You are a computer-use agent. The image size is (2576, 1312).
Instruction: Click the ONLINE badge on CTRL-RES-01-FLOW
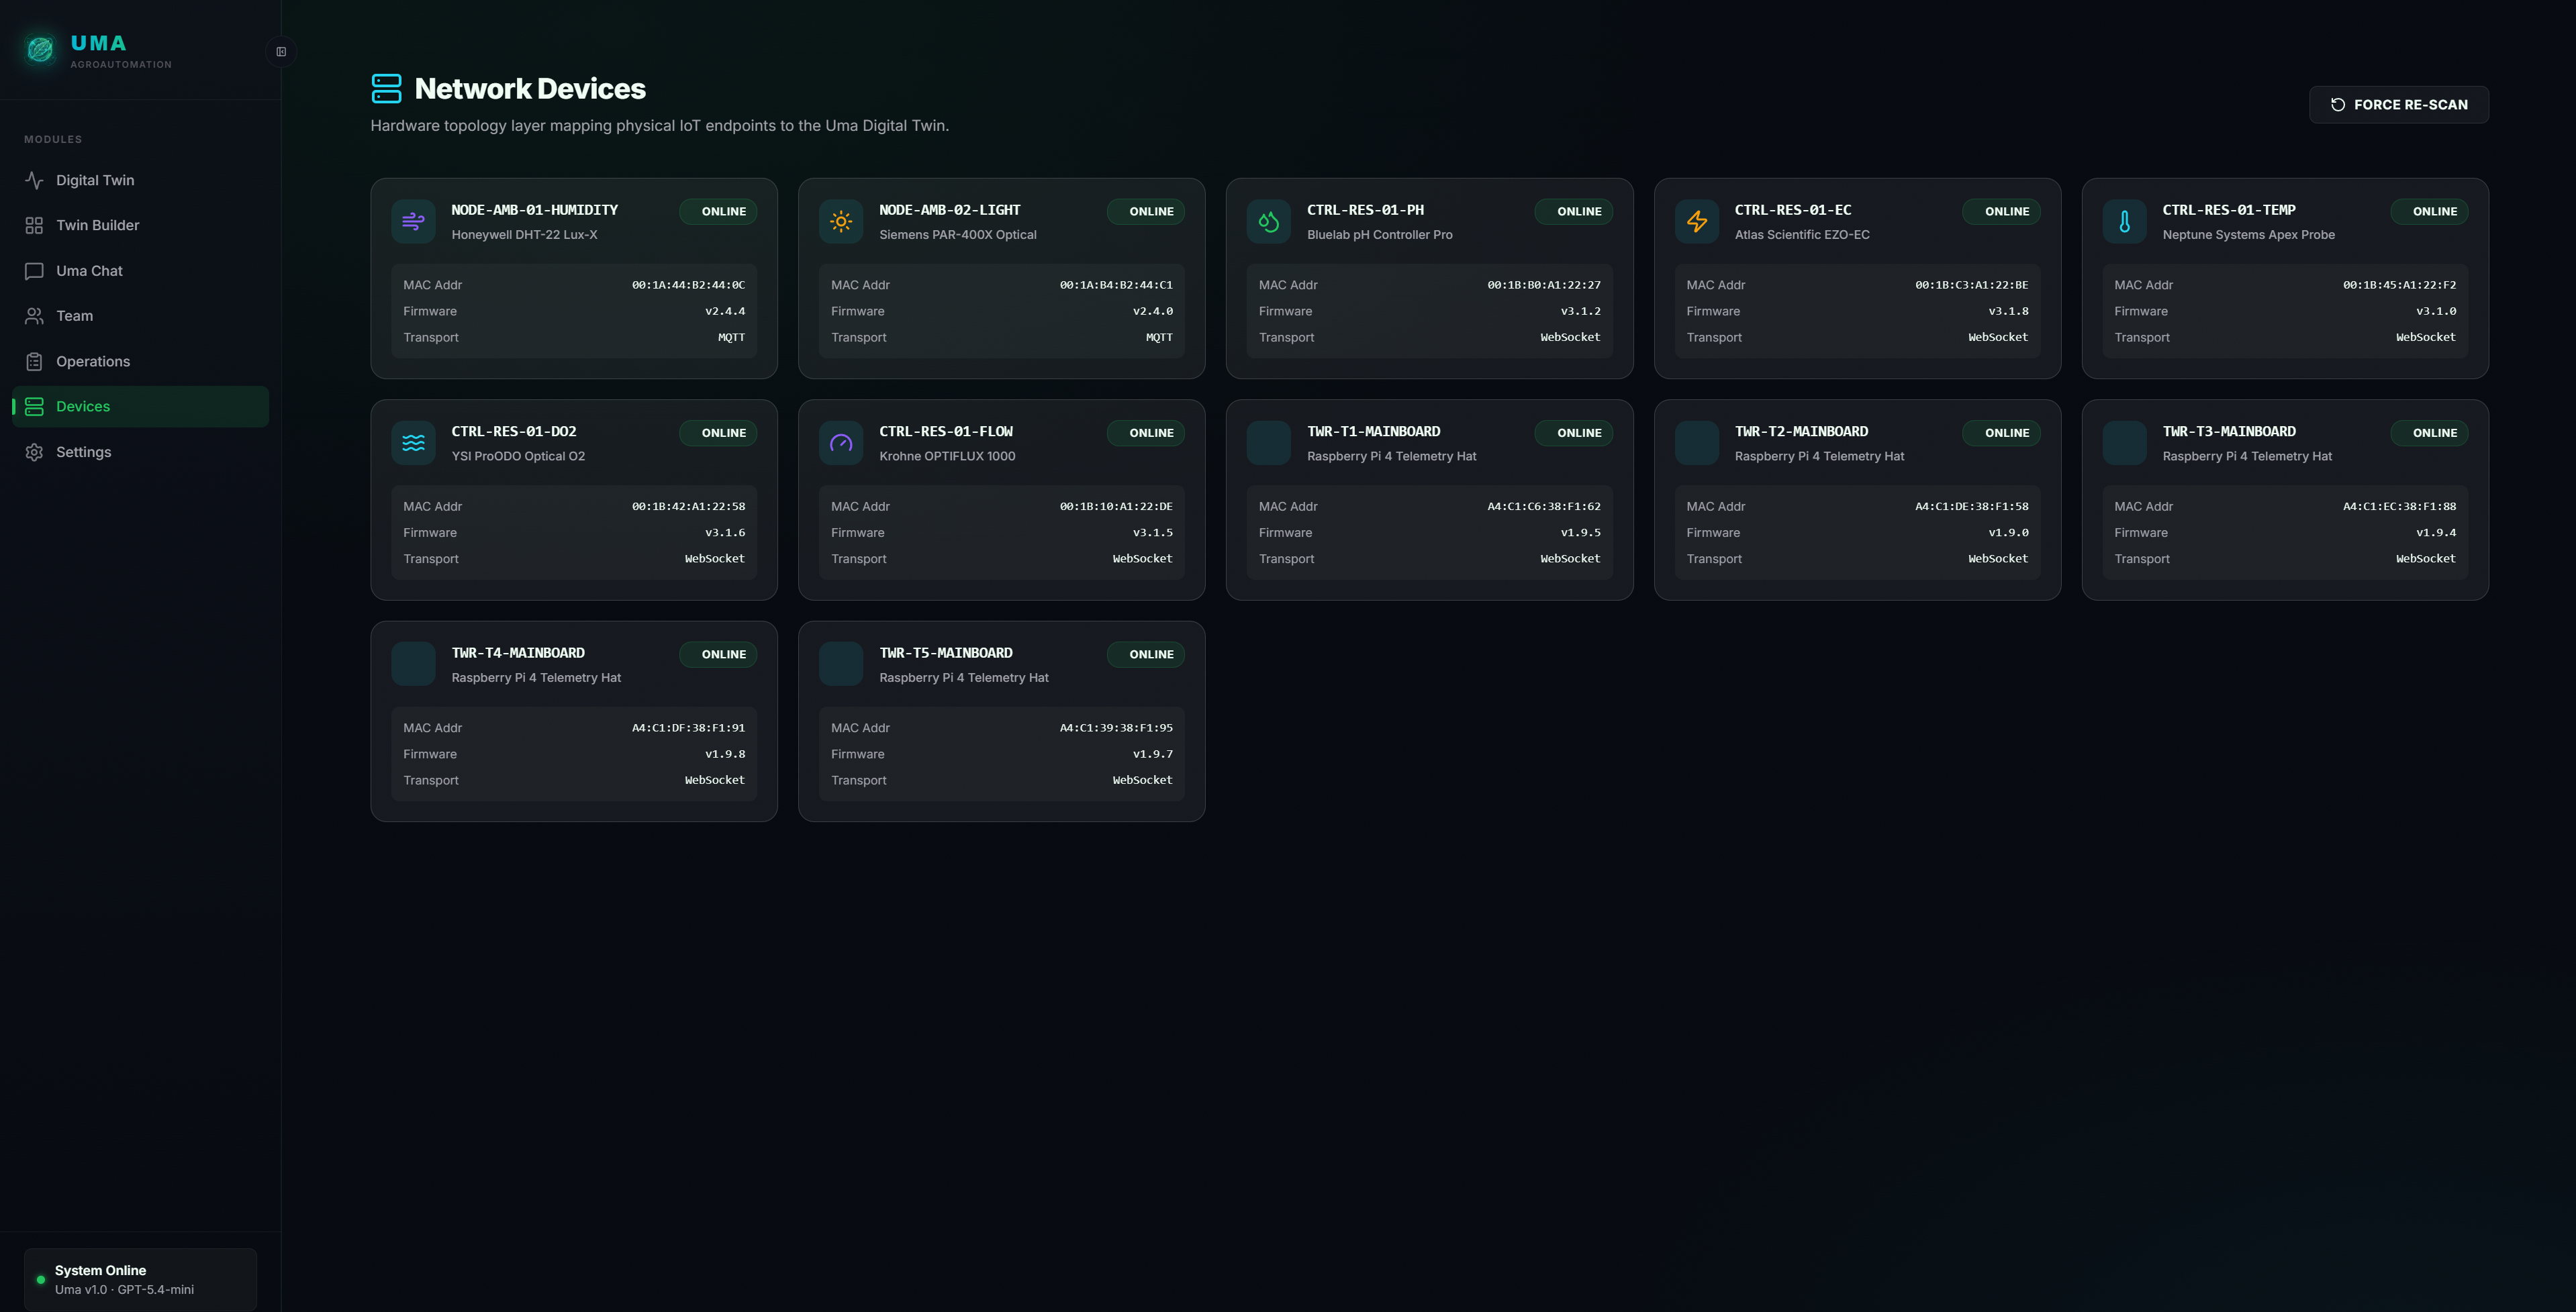[x=1146, y=433]
